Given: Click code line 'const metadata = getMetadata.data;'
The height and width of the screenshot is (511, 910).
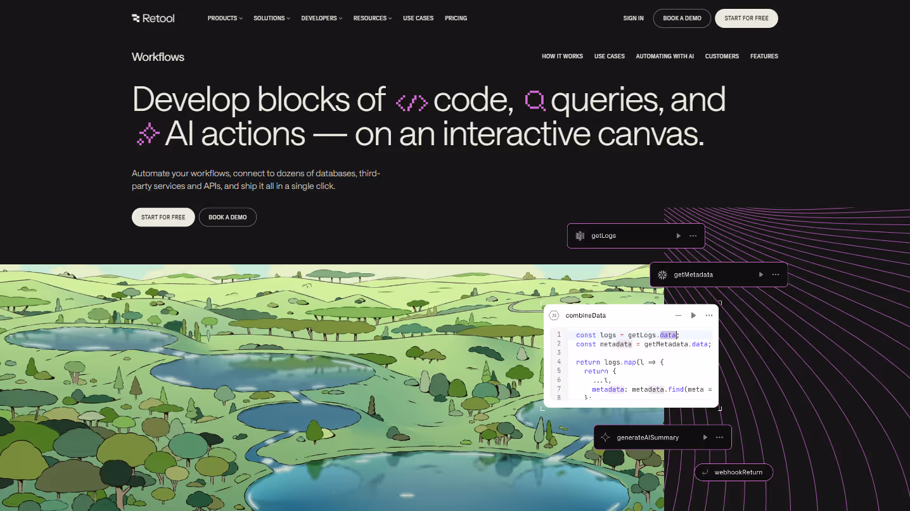Looking at the screenshot, I should 643,344.
